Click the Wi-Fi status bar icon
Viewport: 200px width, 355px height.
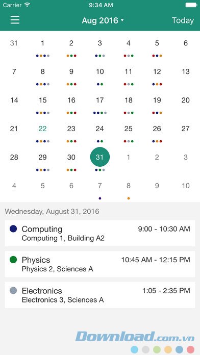click(x=28, y=5)
